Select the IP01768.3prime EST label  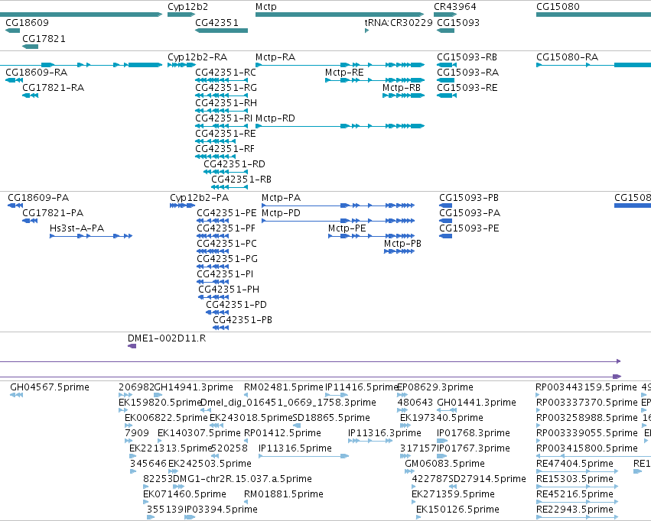[x=474, y=433]
